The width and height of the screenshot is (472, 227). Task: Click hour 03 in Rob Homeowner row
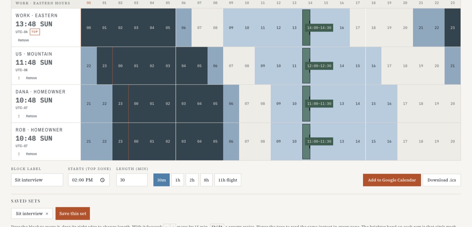(x=184, y=141)
